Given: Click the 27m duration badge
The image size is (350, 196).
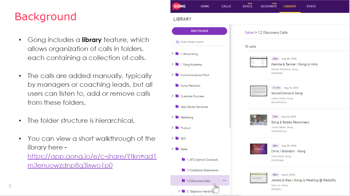Looking at the screenshot, I should click(x=275, y=117).
